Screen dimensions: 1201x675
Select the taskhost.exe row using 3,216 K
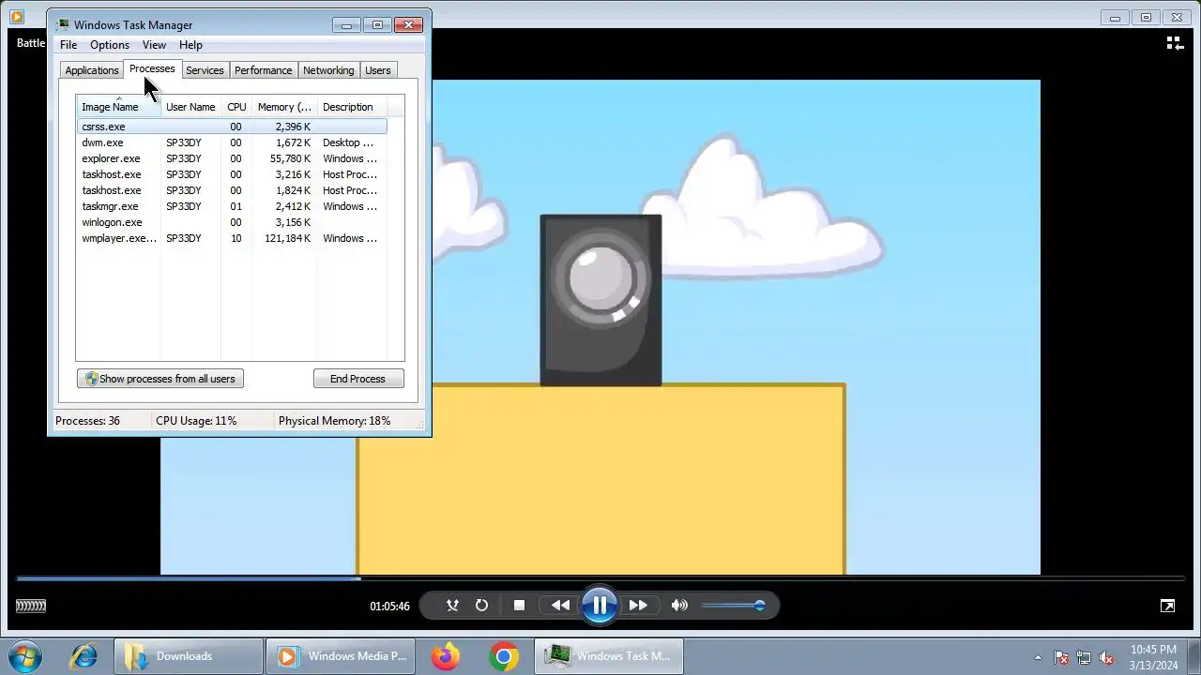(x=232, y=174)
